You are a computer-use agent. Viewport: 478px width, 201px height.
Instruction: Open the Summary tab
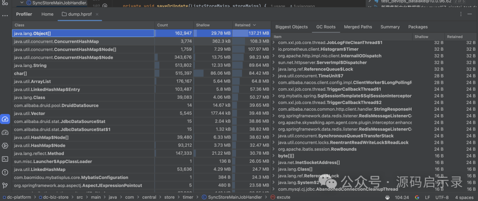(x=390, y=27)
